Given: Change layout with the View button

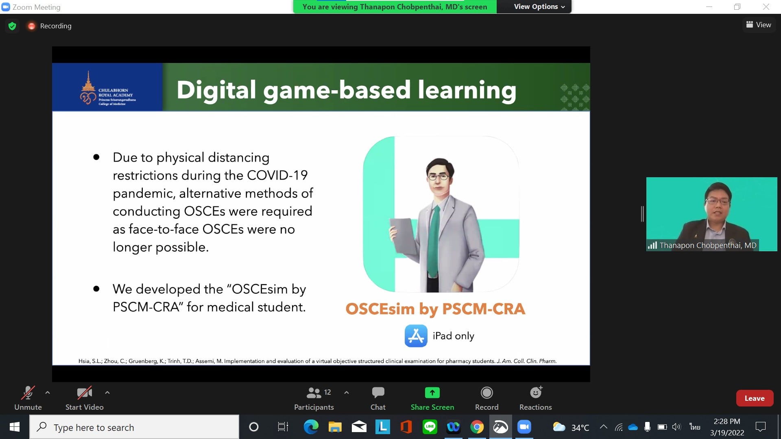Looking at the screenshot, I should 759,25.
